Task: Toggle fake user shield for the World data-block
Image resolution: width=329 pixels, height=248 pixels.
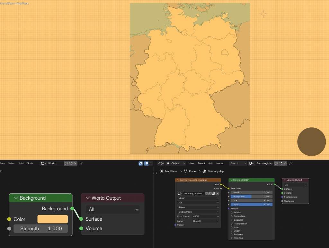Action: (66, 163)
